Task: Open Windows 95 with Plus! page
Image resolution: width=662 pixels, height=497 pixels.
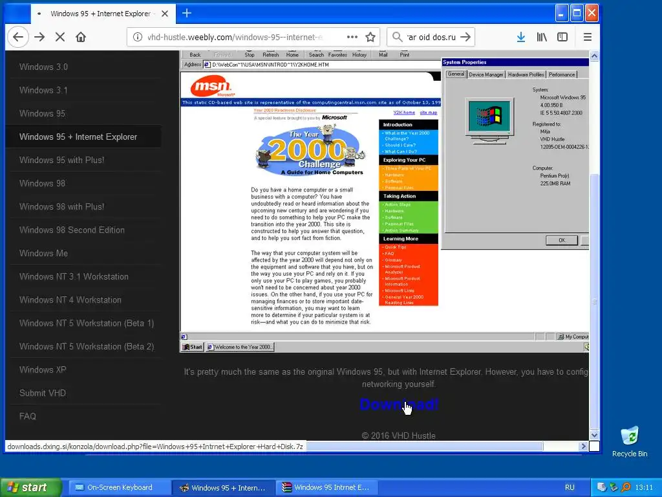Action: [x=61, y=160]
